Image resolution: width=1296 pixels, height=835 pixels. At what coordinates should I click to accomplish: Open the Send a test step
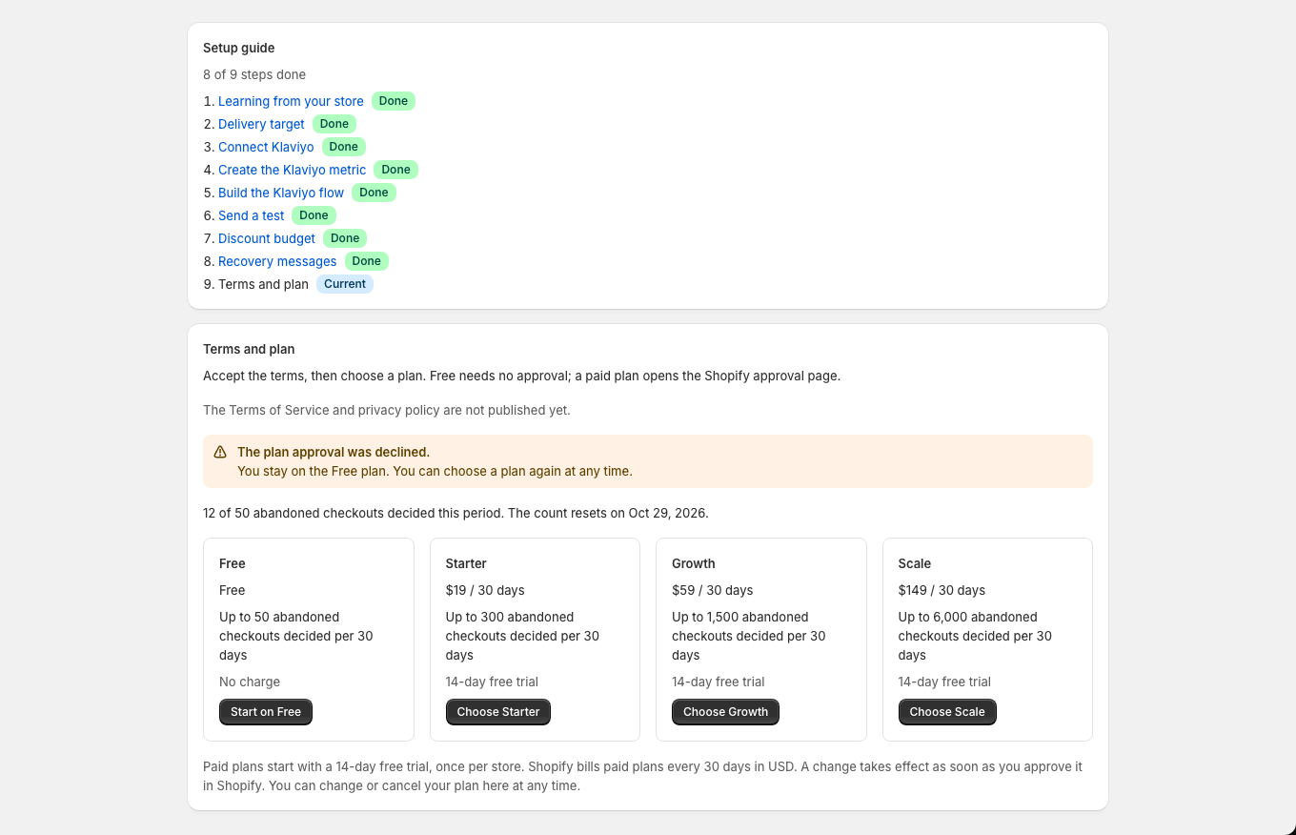(251, 215)
